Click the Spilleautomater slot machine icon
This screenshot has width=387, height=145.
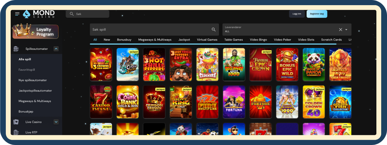click(x=16, y=49)
